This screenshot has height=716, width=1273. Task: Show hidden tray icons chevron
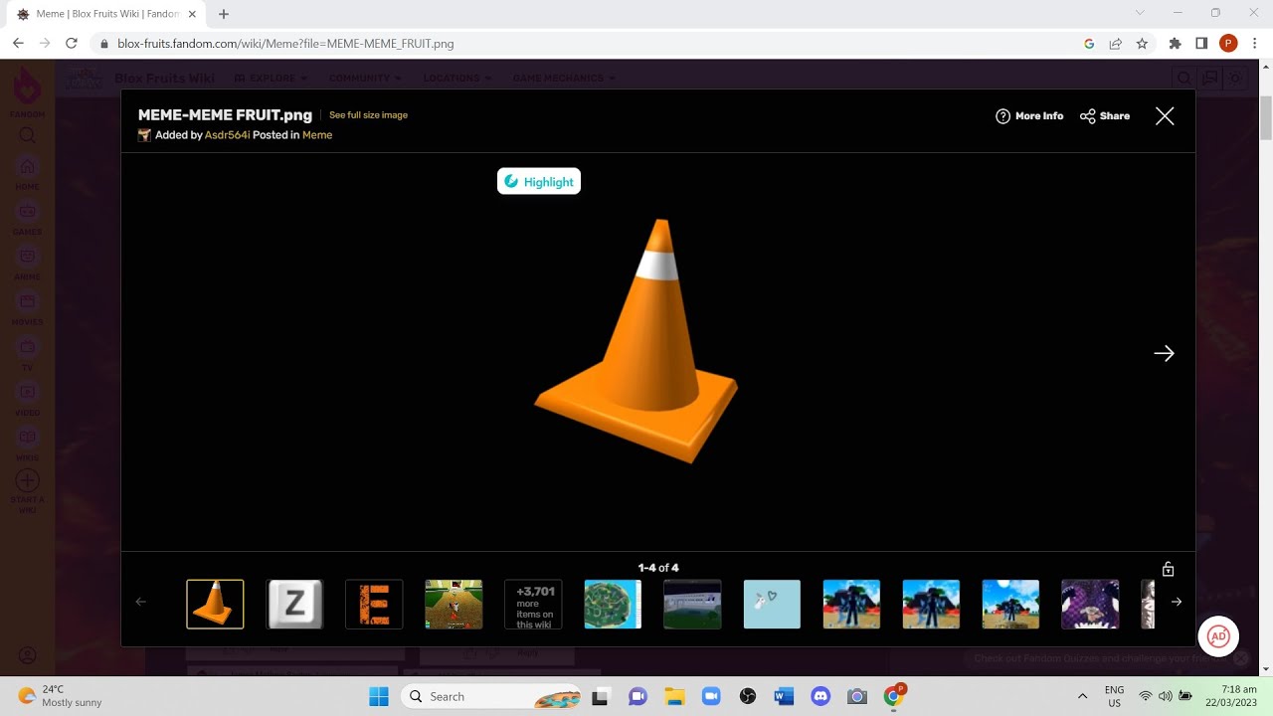[1082, 696]
